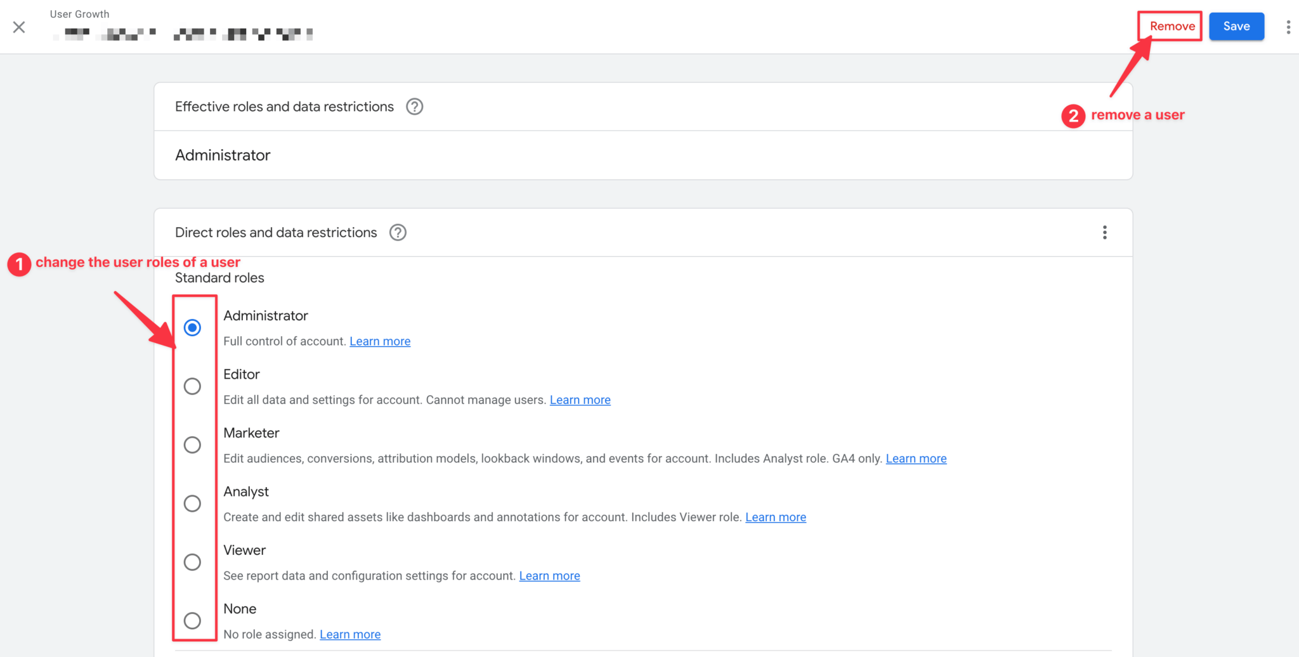Open the top-right overflow menu
Screen dimensions: 1299x657
pos(1289,27)
